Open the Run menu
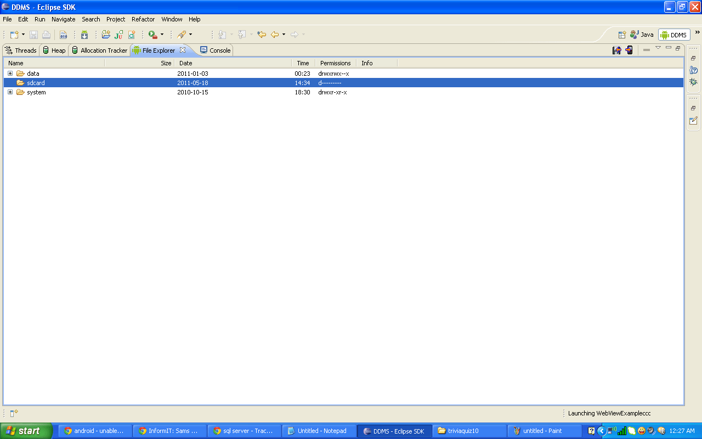The image size is (702, 439). pos(39,19)
